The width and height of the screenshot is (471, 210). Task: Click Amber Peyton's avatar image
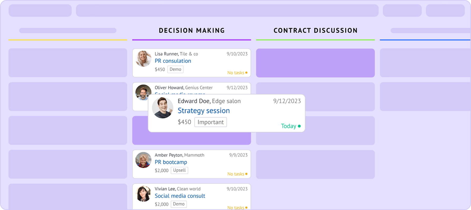coord(143,160)
